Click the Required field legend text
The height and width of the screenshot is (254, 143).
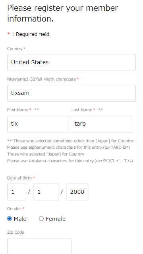[33, 34]
